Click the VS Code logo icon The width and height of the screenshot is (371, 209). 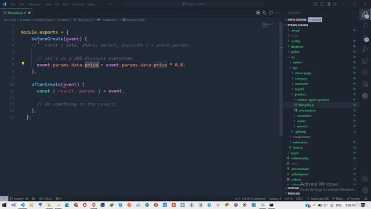tap(4, 4)
